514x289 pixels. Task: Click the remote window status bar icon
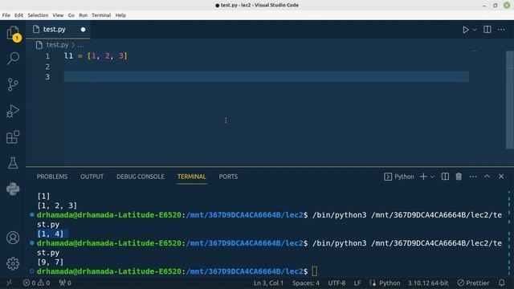pyautogui.click(x=9, y=283)
